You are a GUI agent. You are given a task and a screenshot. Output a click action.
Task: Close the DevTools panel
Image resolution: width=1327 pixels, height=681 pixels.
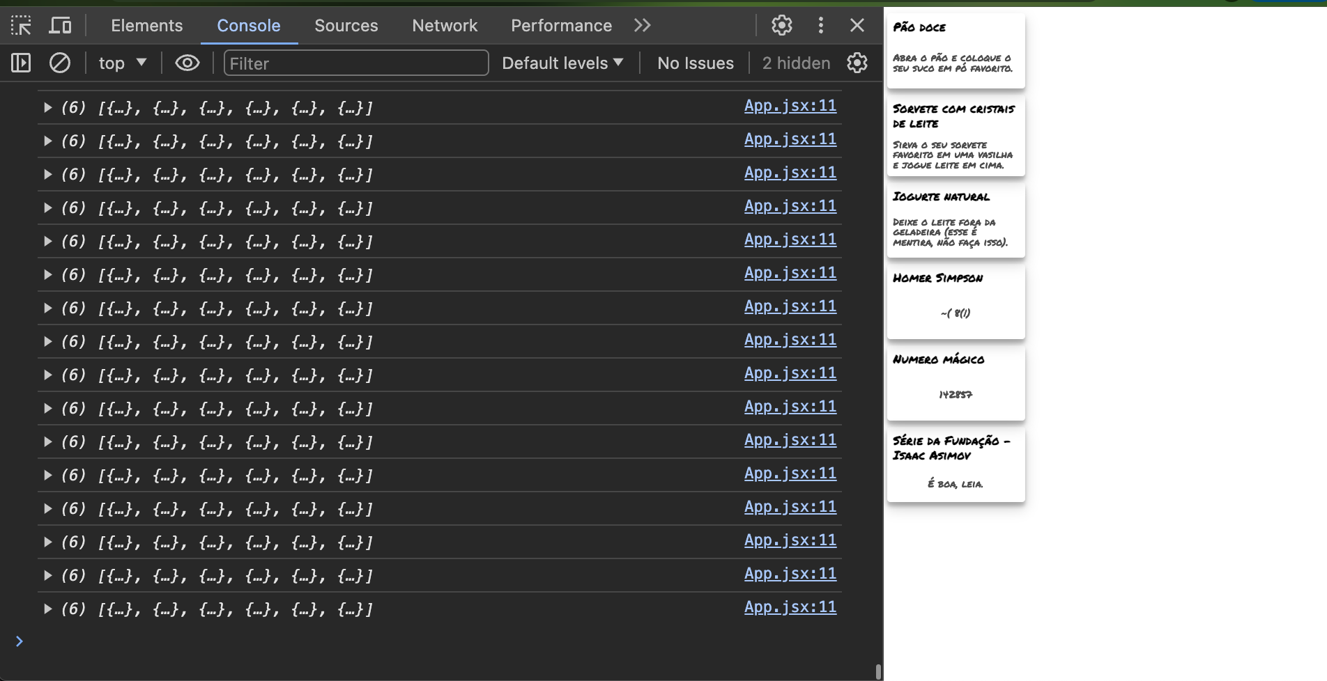(x=857, y=26)
